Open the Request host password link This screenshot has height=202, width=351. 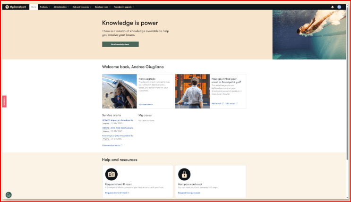pyautogui.click(x=189, y=193)
